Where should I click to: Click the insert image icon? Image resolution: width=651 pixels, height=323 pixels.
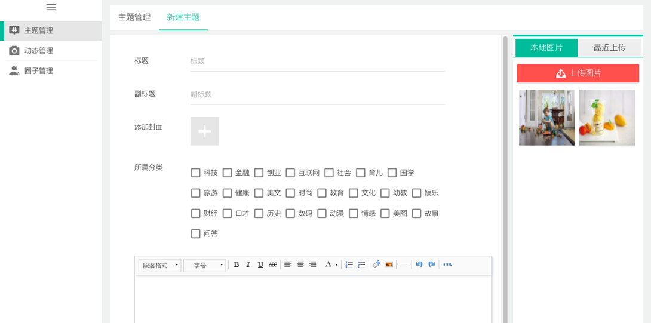pos(389,264)
